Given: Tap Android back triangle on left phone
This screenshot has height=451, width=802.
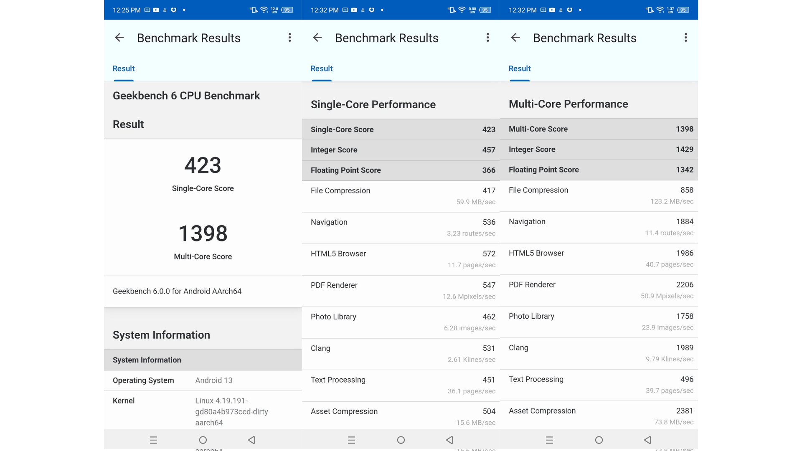Looking at the screenshot, I should [x=251, y=440].
